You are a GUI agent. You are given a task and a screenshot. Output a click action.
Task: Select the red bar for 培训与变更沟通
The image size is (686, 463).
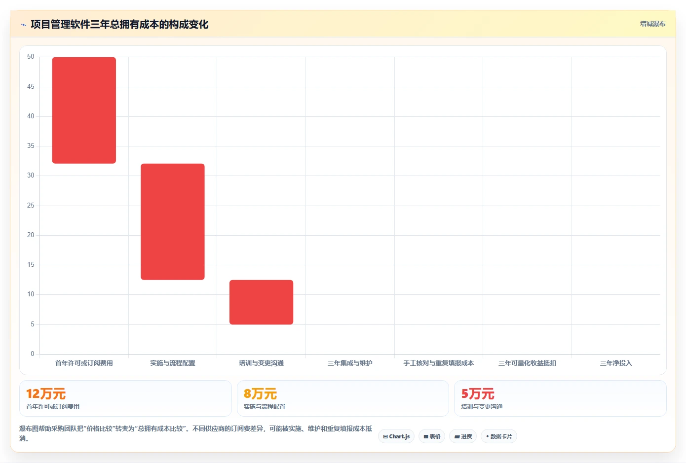point(261,302)
